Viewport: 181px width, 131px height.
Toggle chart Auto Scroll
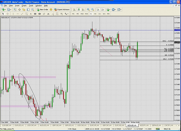tap(98, 10)
